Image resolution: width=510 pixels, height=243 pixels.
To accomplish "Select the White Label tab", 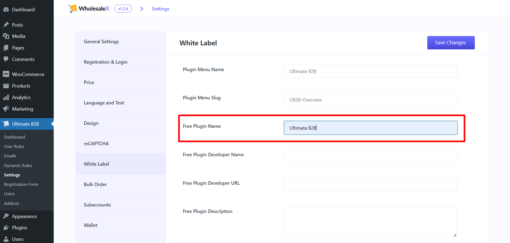I will pos(121,164).
